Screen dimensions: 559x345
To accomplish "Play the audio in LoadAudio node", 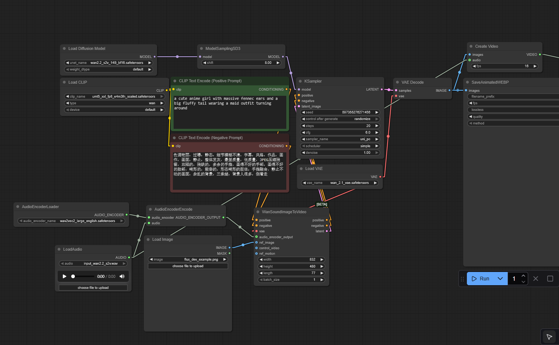I will tap(65, 276).
